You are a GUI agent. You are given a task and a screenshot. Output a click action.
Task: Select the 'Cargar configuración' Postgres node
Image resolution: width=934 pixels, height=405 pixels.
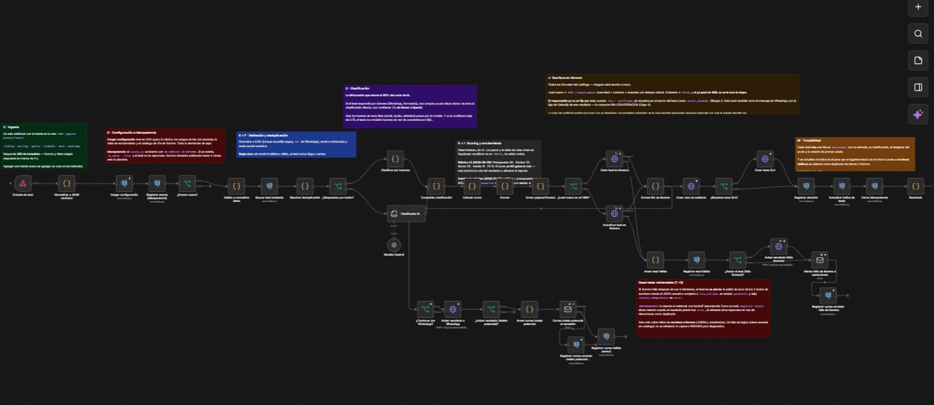tap(124, 183)
